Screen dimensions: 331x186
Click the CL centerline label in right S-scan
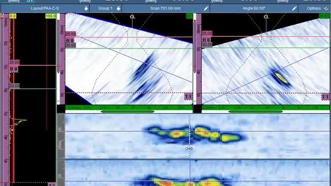(x=266, y=17)
